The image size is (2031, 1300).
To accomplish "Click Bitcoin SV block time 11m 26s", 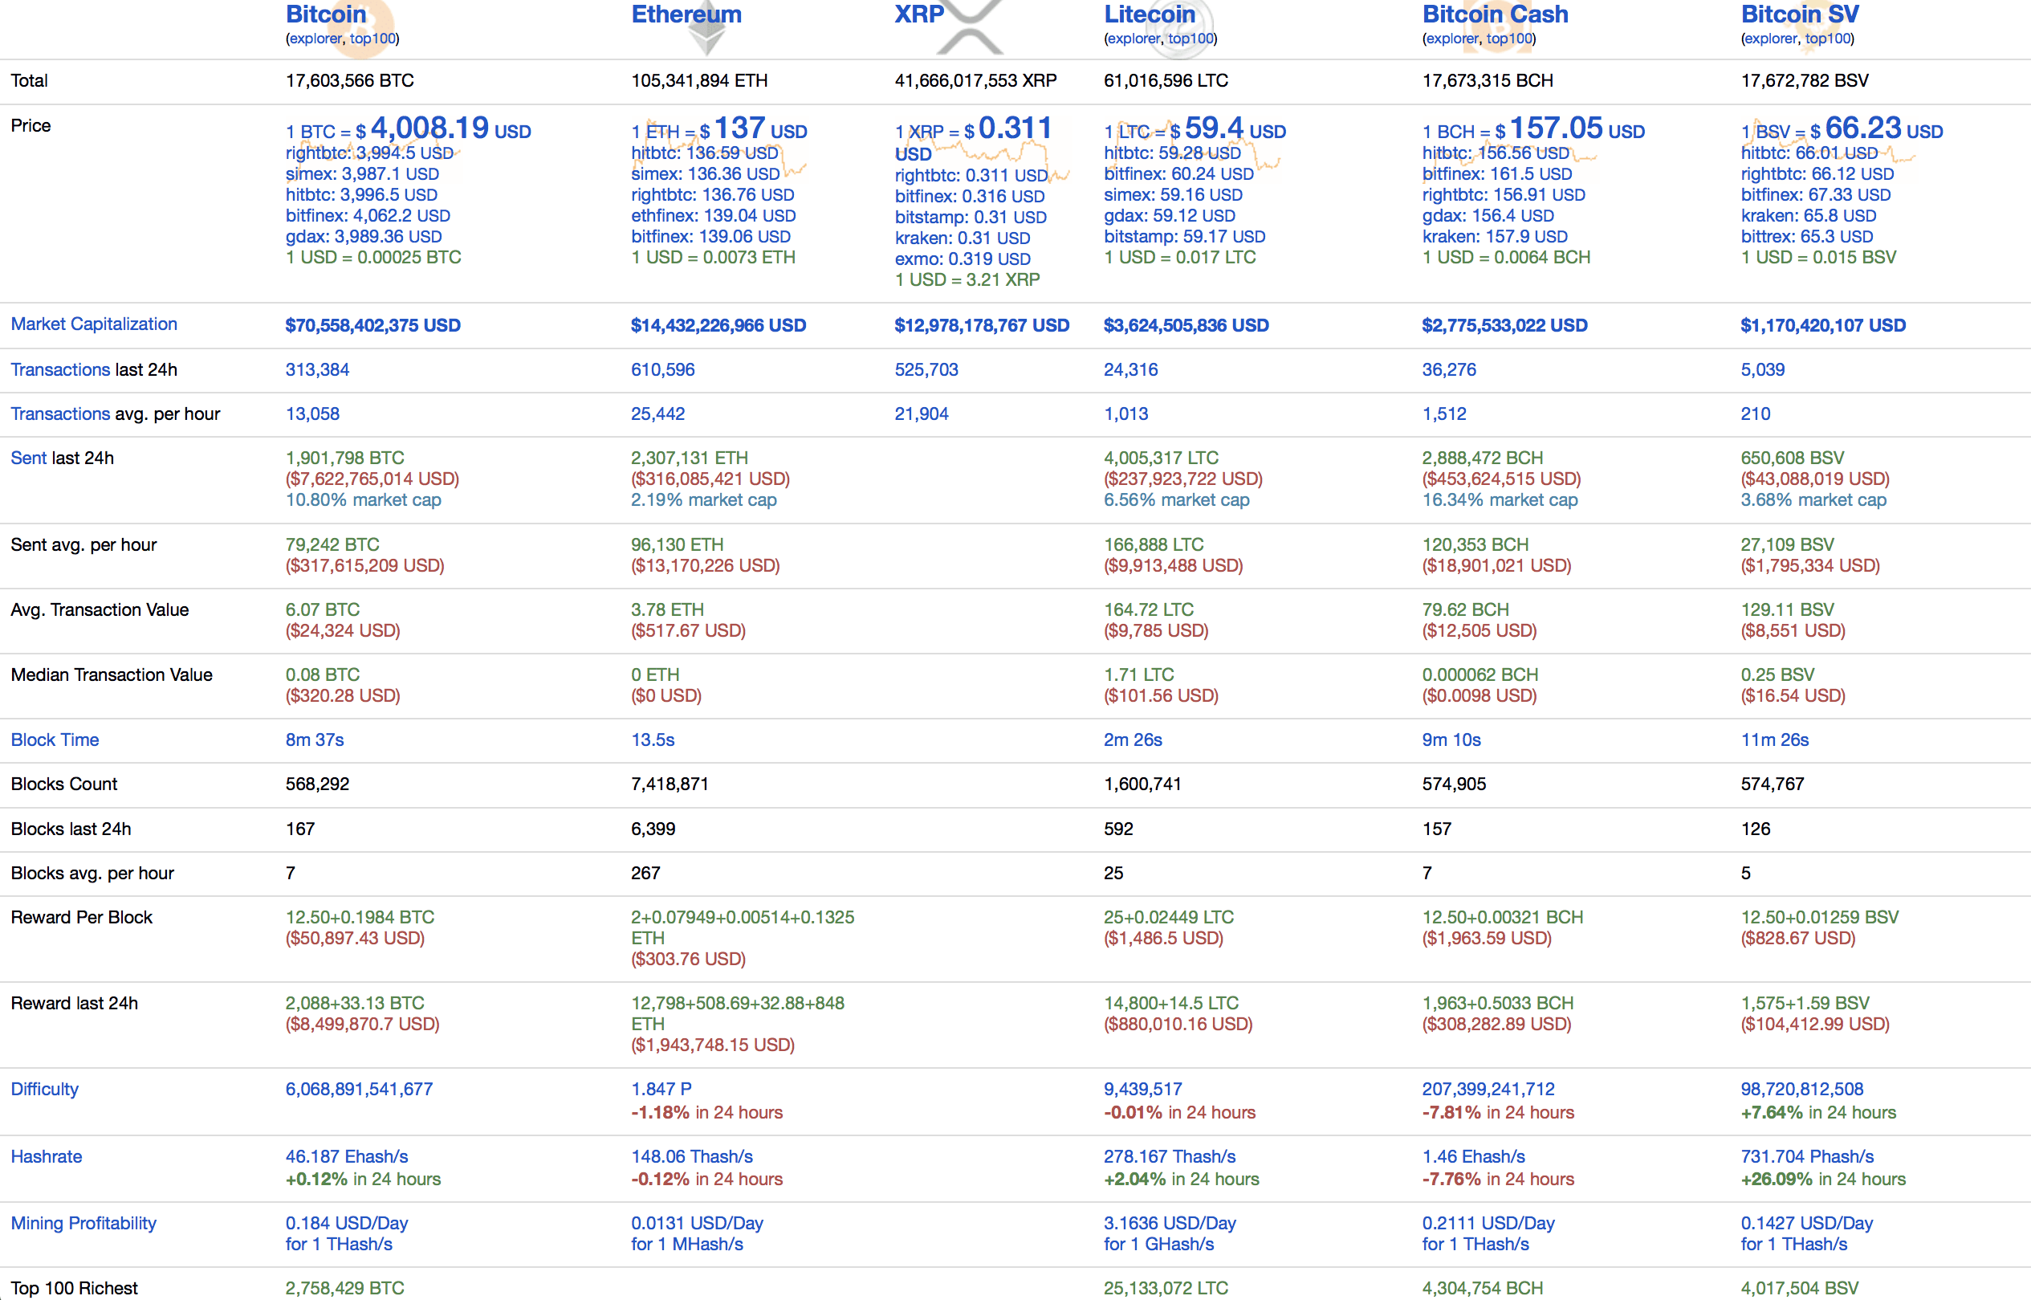I will (1774, 740).
